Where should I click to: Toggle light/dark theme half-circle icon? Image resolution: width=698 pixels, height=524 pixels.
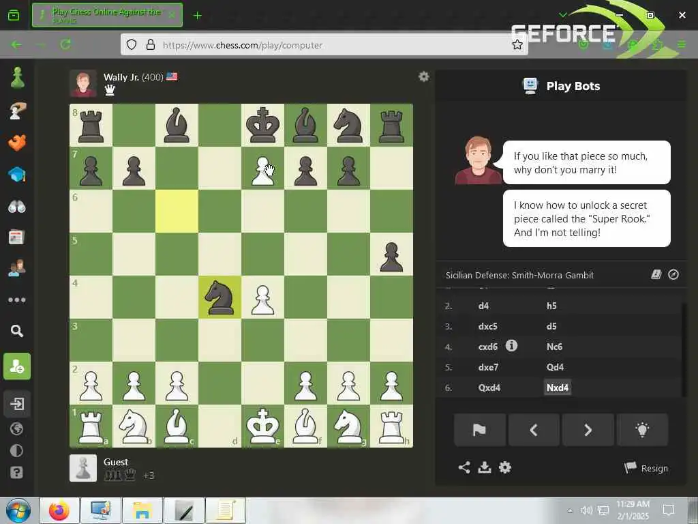tap(16, 450)
